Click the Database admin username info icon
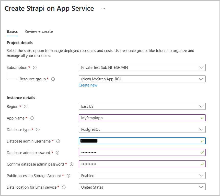The width and height of the screenshot is (220, 196). pyautogui.click(x=58, y=141)
